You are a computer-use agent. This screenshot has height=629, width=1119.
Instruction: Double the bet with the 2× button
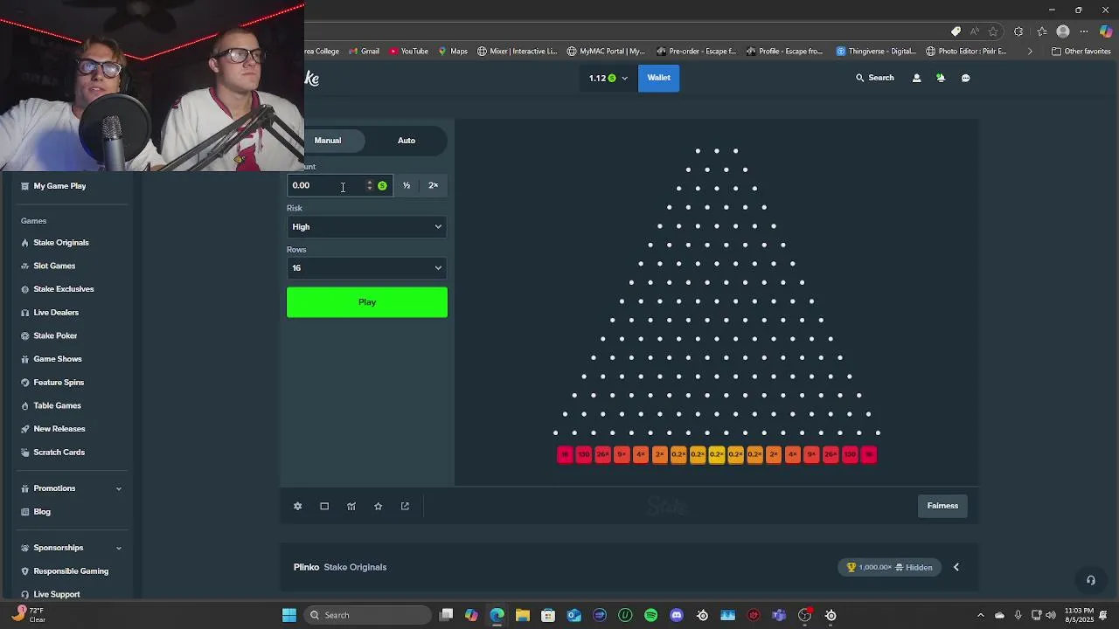pos(434,185)
